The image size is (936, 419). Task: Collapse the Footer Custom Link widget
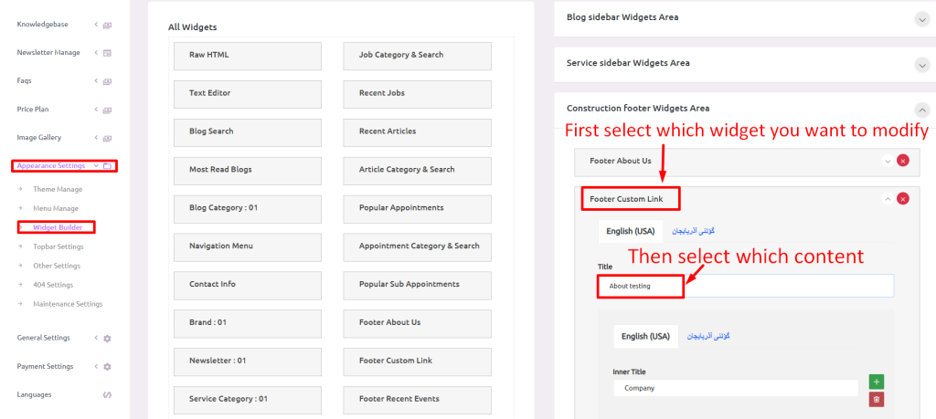click(x=888, y=198)
